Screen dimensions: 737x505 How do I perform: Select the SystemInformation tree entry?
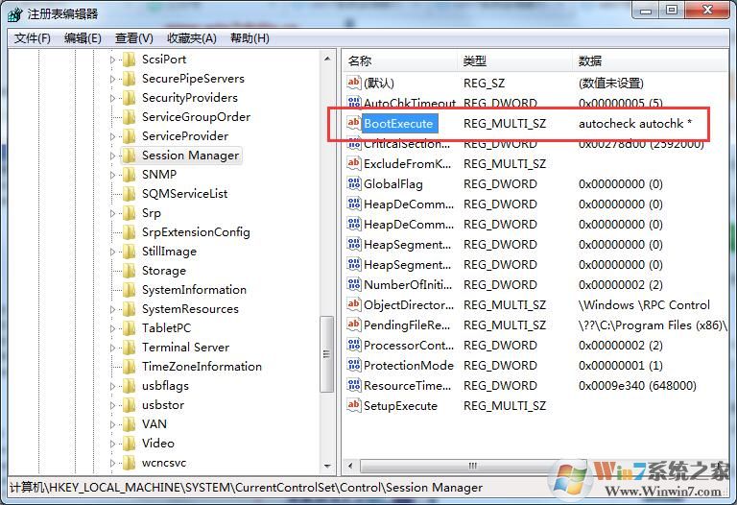coord(194,290)
